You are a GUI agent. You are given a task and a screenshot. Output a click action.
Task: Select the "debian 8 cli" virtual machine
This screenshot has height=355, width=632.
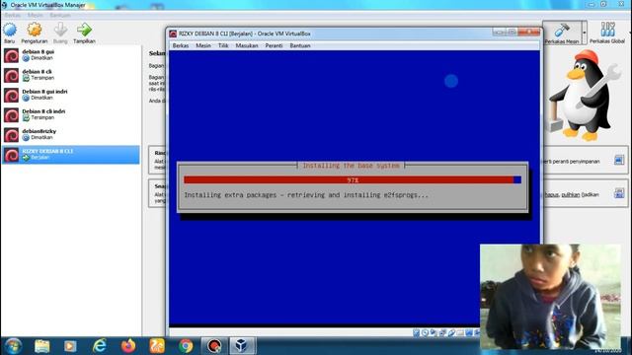(x=71, y=75)
